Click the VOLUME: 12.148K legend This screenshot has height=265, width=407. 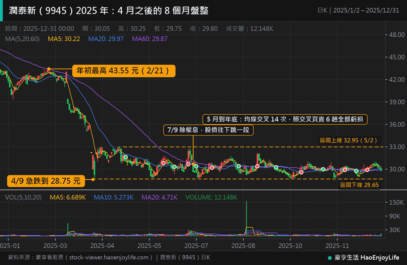coord(211,197)
